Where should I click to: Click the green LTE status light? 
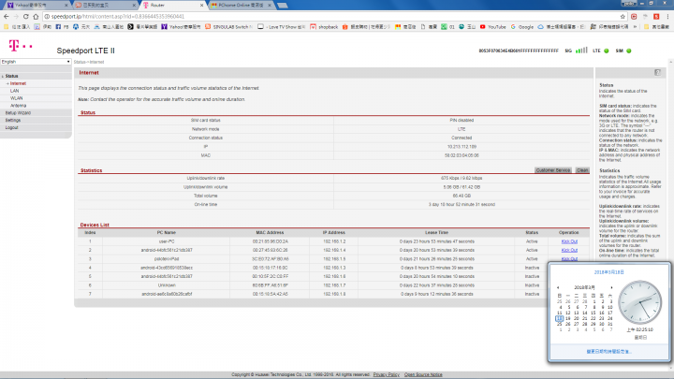click(607, 51)
